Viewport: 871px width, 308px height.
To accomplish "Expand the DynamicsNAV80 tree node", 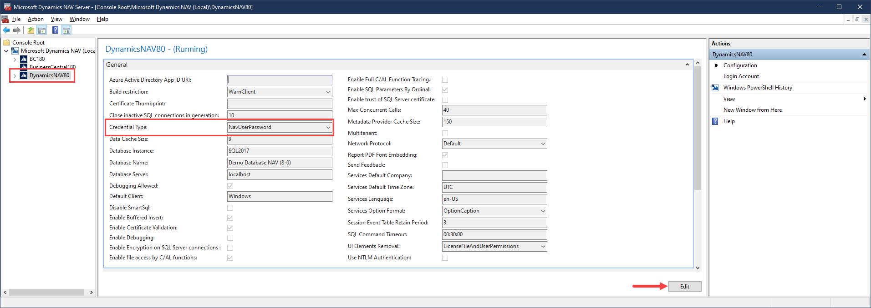I will click(x=15, y=75).
